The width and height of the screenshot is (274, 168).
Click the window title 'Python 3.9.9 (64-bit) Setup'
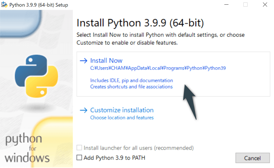click(39, 5)
